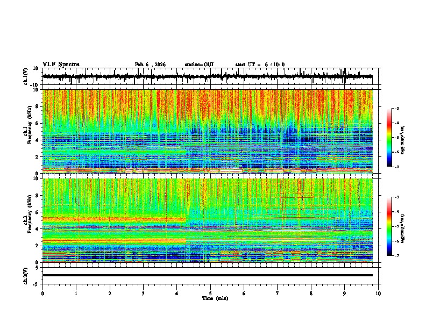Click the ch.1 spectrogram color scale bar
This screenshot has height=329, width=426.
[389, 138]
